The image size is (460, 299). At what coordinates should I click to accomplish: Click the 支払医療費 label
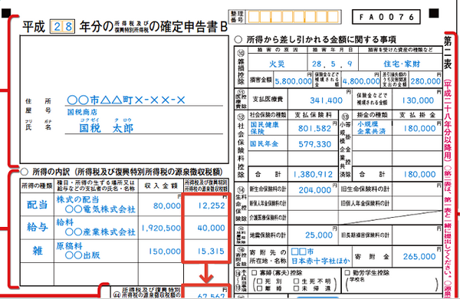(x=268, y=99)
